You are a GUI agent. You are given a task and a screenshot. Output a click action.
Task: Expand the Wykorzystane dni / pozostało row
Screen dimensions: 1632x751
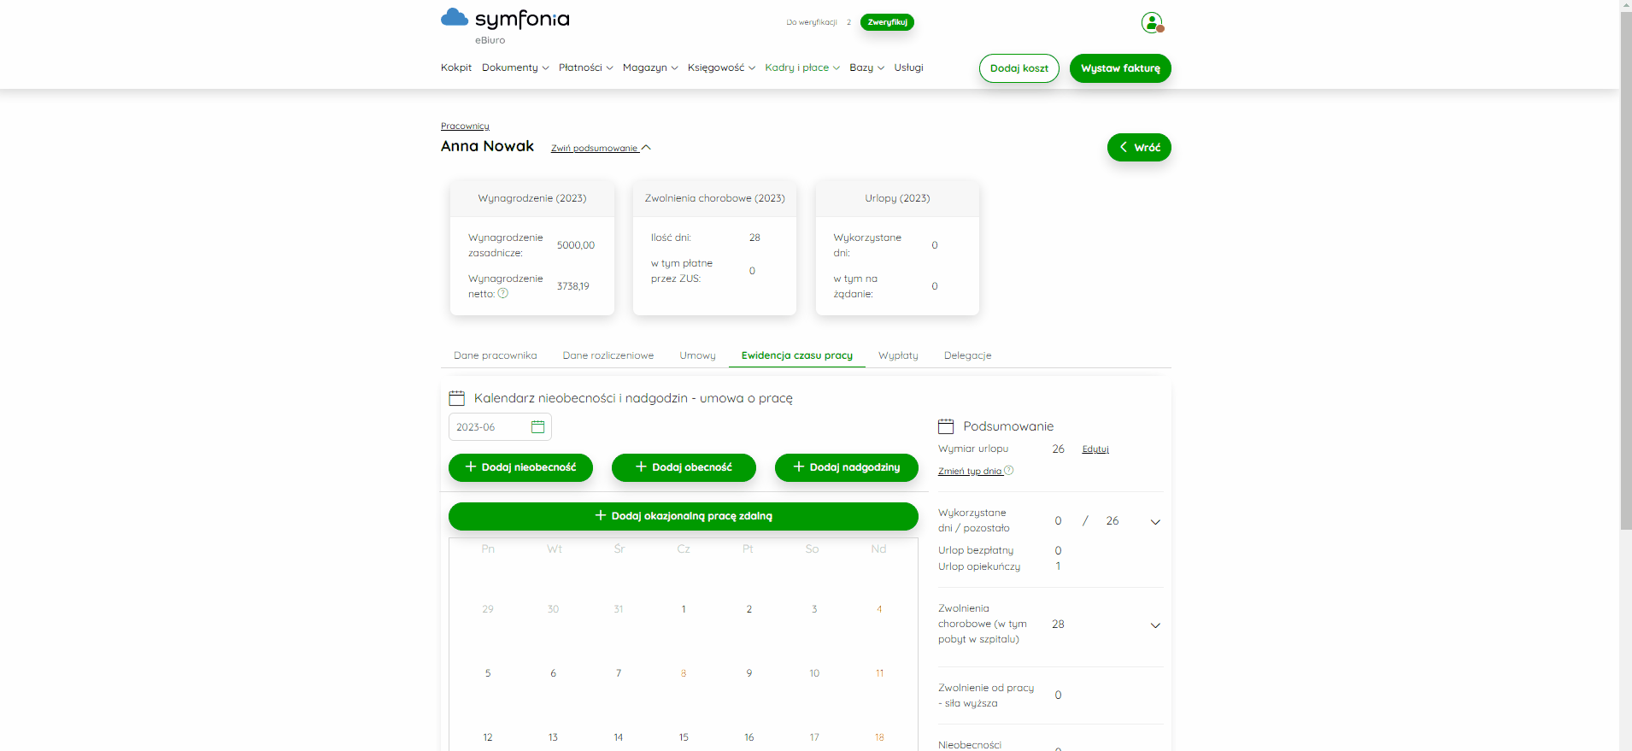[1155, 522]
